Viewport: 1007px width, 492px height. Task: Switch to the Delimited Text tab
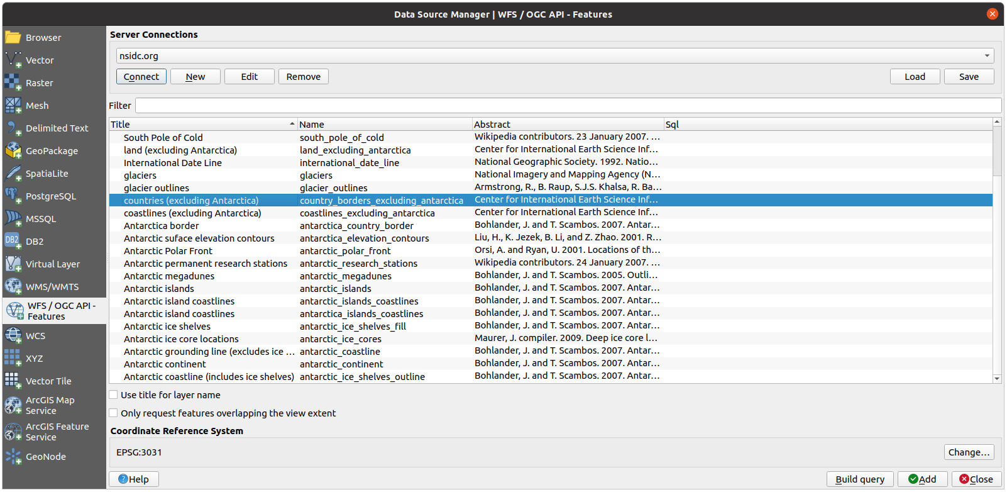point(57,128)
